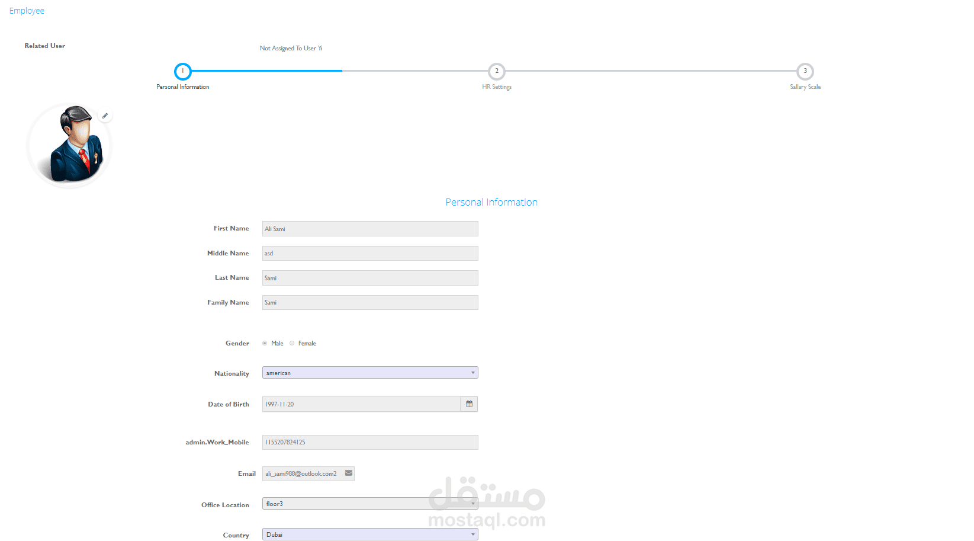Click the First Name field
This screenshot has height=541, width=974.
[x=370, y=229]
